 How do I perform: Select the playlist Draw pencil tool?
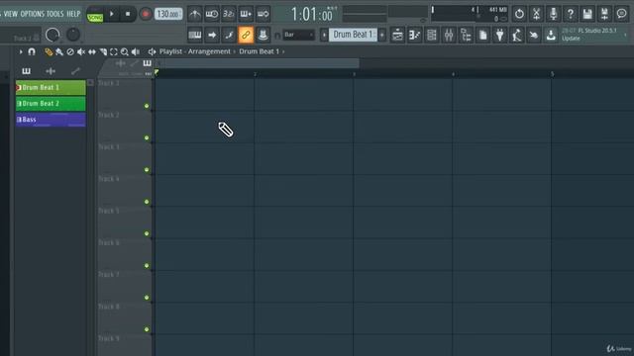click(49, 51)
